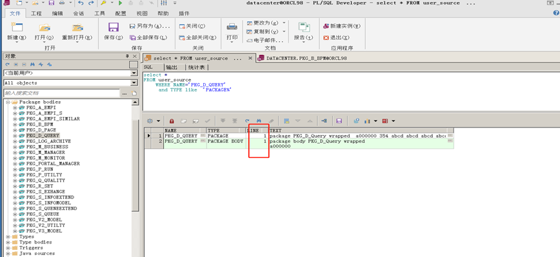This screenshot has width=560, height=257.
Task: Click the bar chart icon in grid toolbar
Action: (367, 121)
